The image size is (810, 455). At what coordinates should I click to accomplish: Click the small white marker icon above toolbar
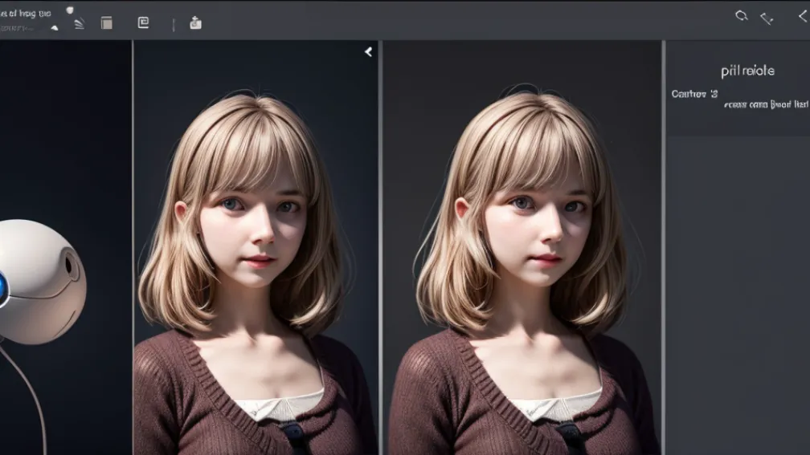(69, 10)
